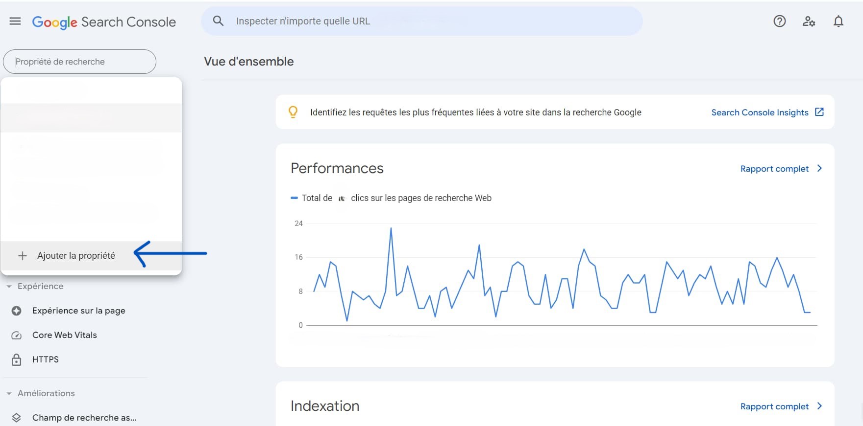Click the Search Console Insights external-link icon
The height and width of the screenshot is (426, 863).
point(819,112)
